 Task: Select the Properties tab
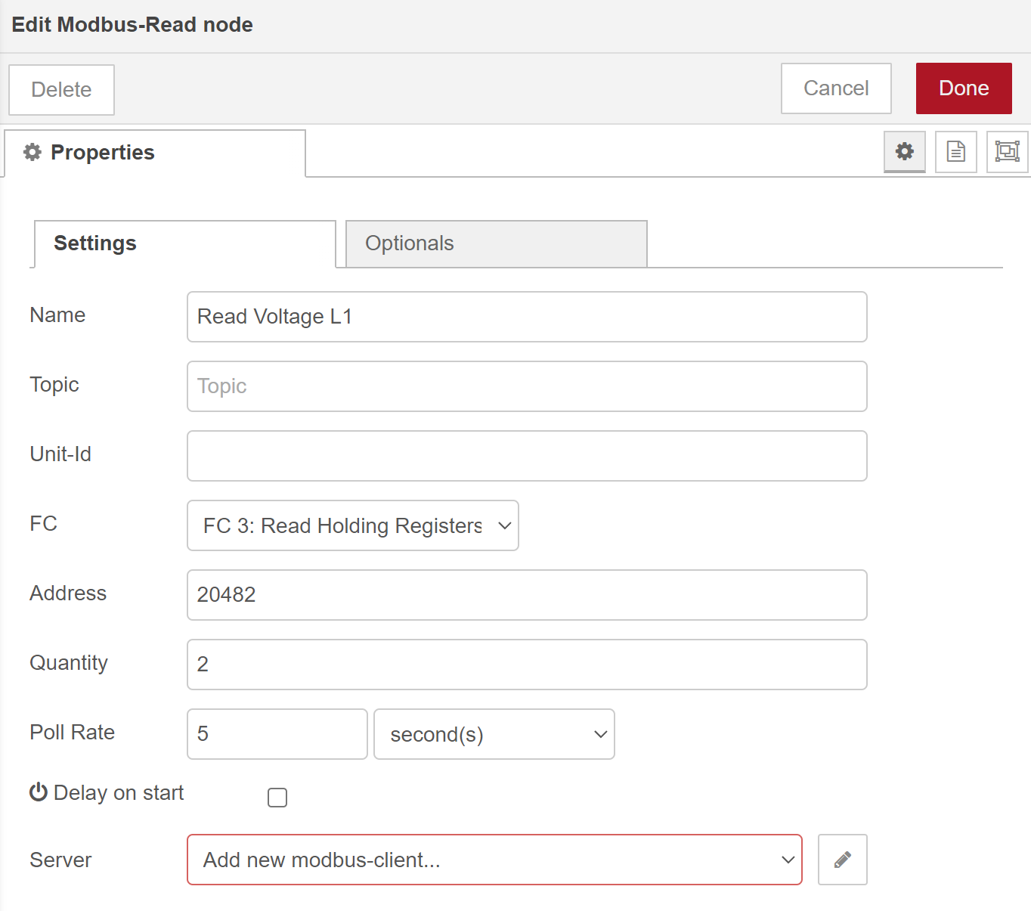tap(155, 153)
